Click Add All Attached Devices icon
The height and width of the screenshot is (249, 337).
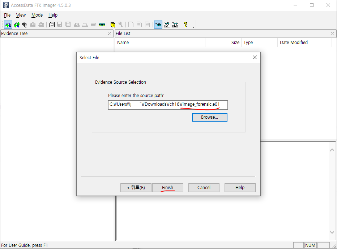click(17, 25)
